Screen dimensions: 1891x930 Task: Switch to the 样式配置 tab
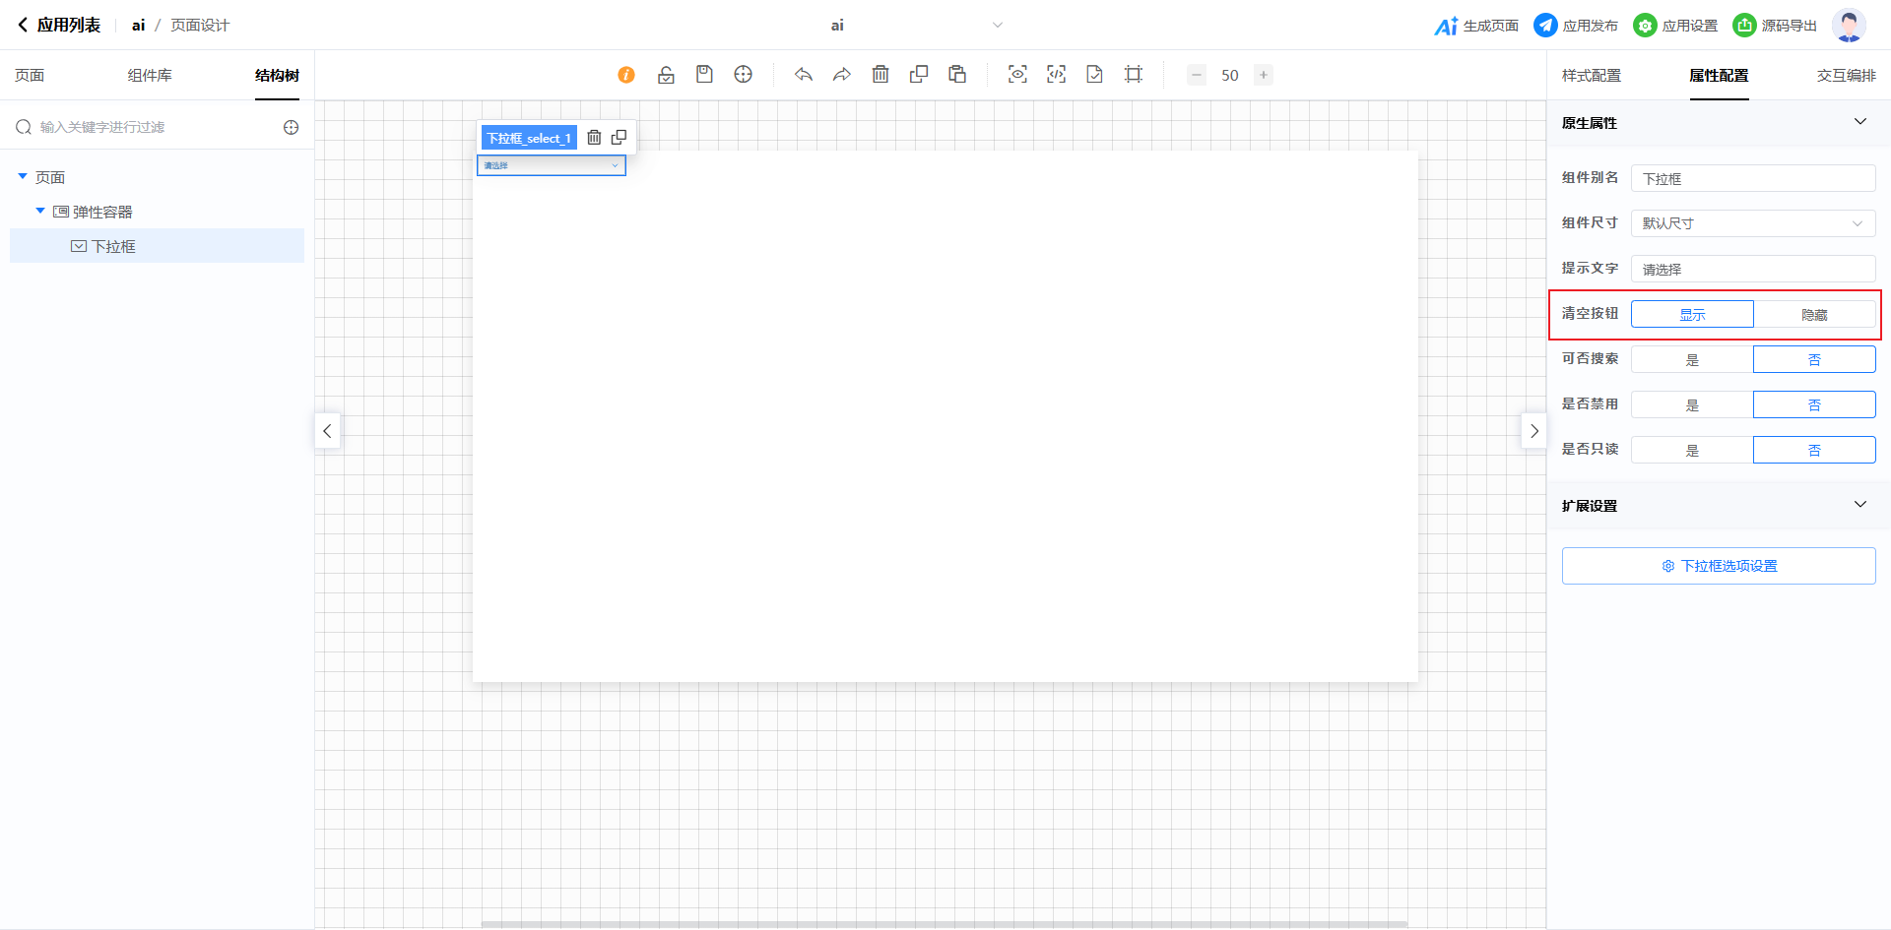1591,76
